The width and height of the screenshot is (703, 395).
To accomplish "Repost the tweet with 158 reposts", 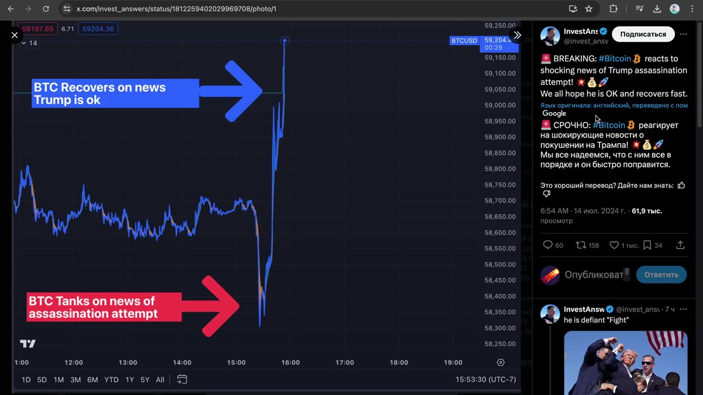I will pos(587,245).
